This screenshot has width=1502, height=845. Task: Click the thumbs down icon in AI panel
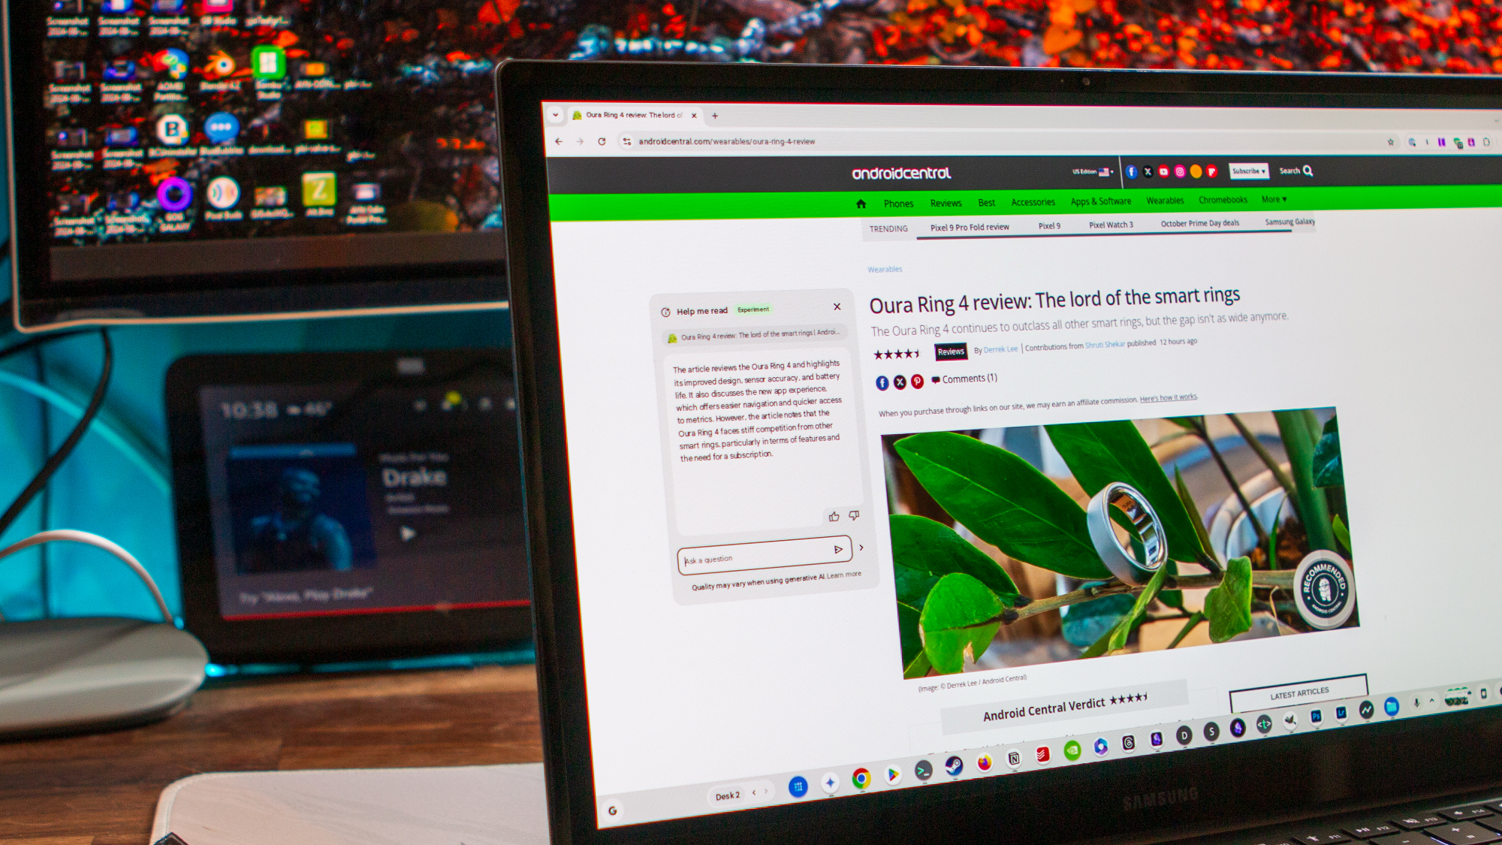[854, 516]
